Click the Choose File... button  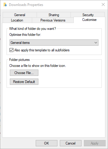click(x=24, y=73)
